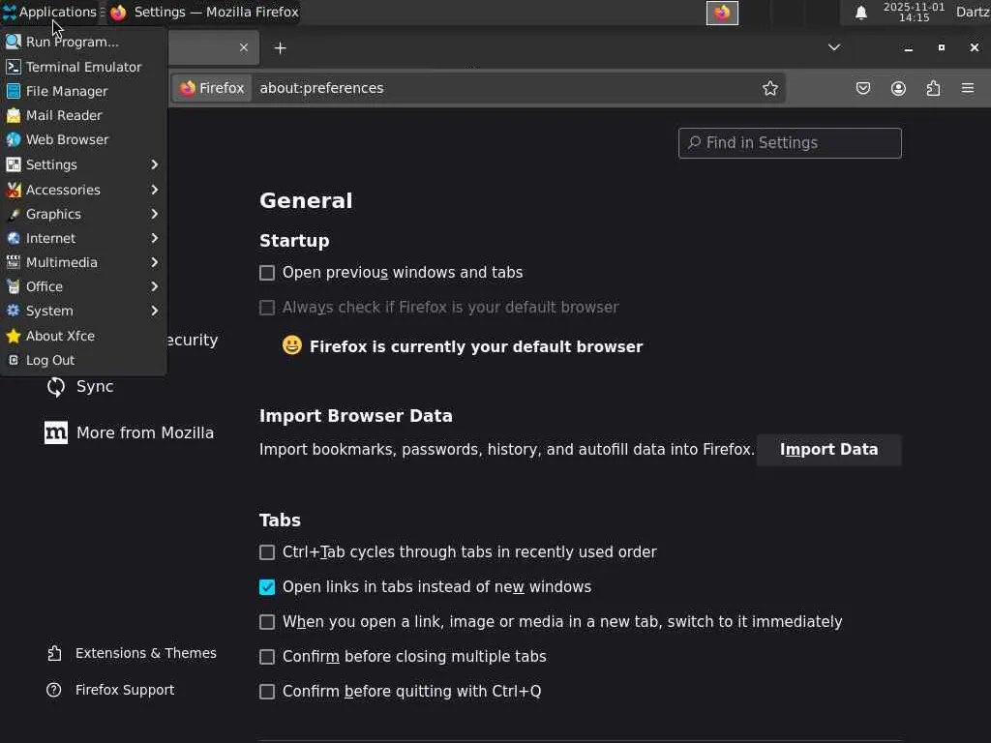Screen dimensions: 991x743
Task: Open a new tab with the plus icon
Action: (x=280, y=47)
